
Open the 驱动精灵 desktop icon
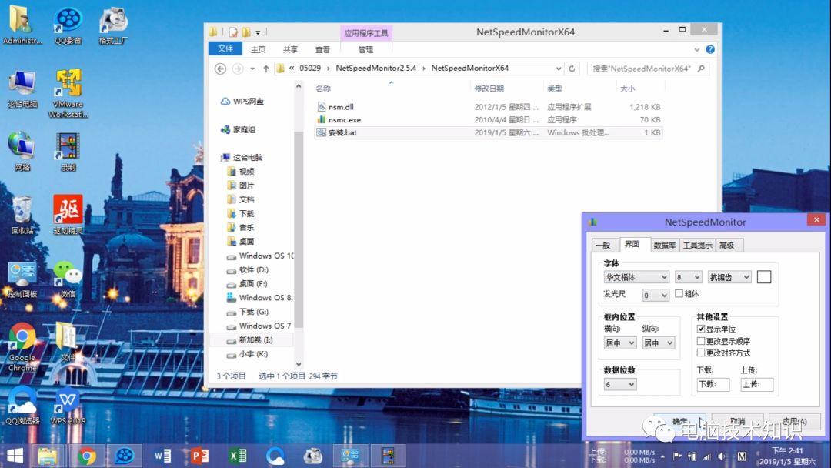point(68,215)
